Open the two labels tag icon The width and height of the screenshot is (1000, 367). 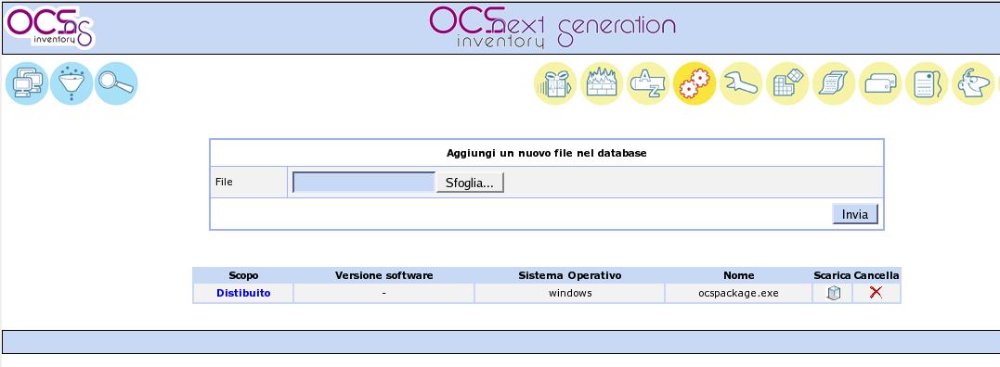(880, 83)
